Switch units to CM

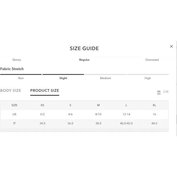pyautogui.click(x=166, y=92)
